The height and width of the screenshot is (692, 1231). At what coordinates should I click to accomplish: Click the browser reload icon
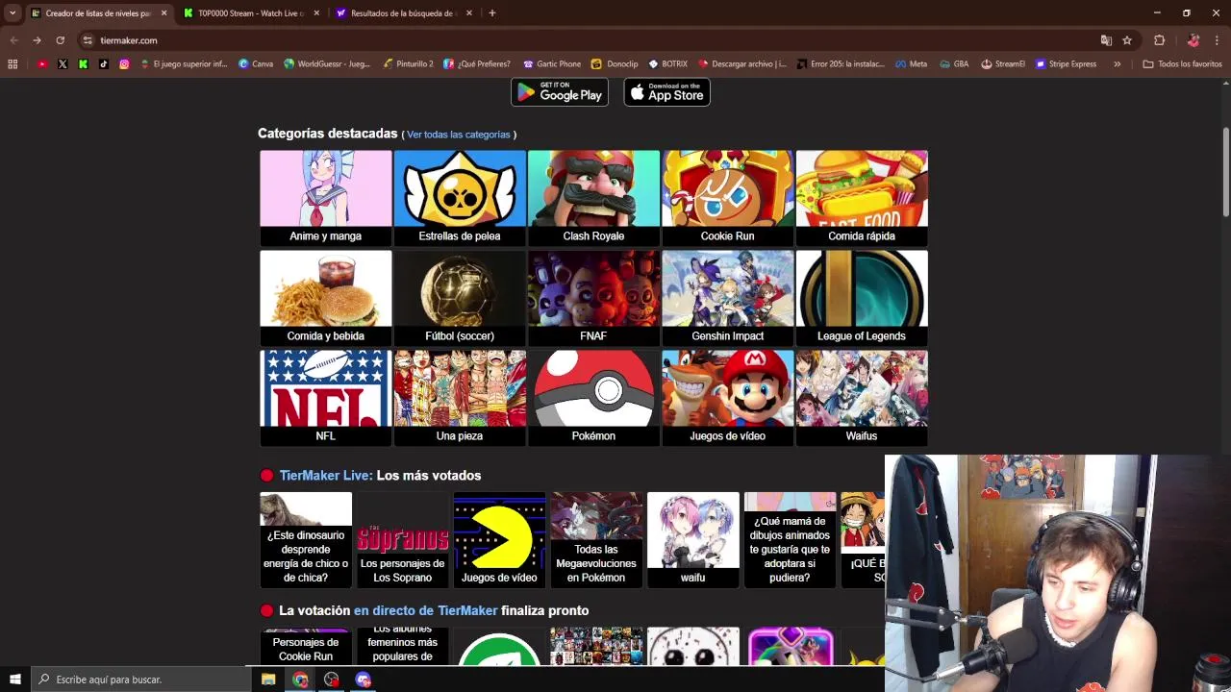pyautogui.click(x=60, y=40)
